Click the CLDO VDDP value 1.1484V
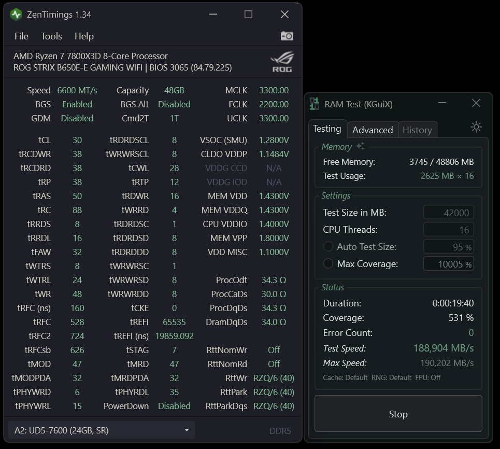 274,154
